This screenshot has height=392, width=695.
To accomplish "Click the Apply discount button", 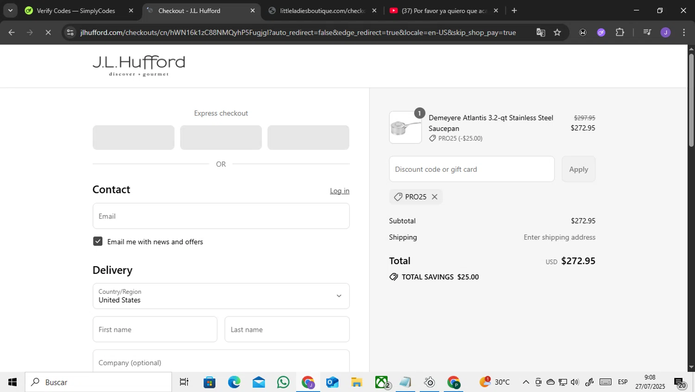I will coord(579,169).
